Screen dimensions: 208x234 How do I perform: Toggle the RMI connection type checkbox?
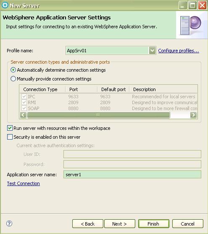(24, 102)
